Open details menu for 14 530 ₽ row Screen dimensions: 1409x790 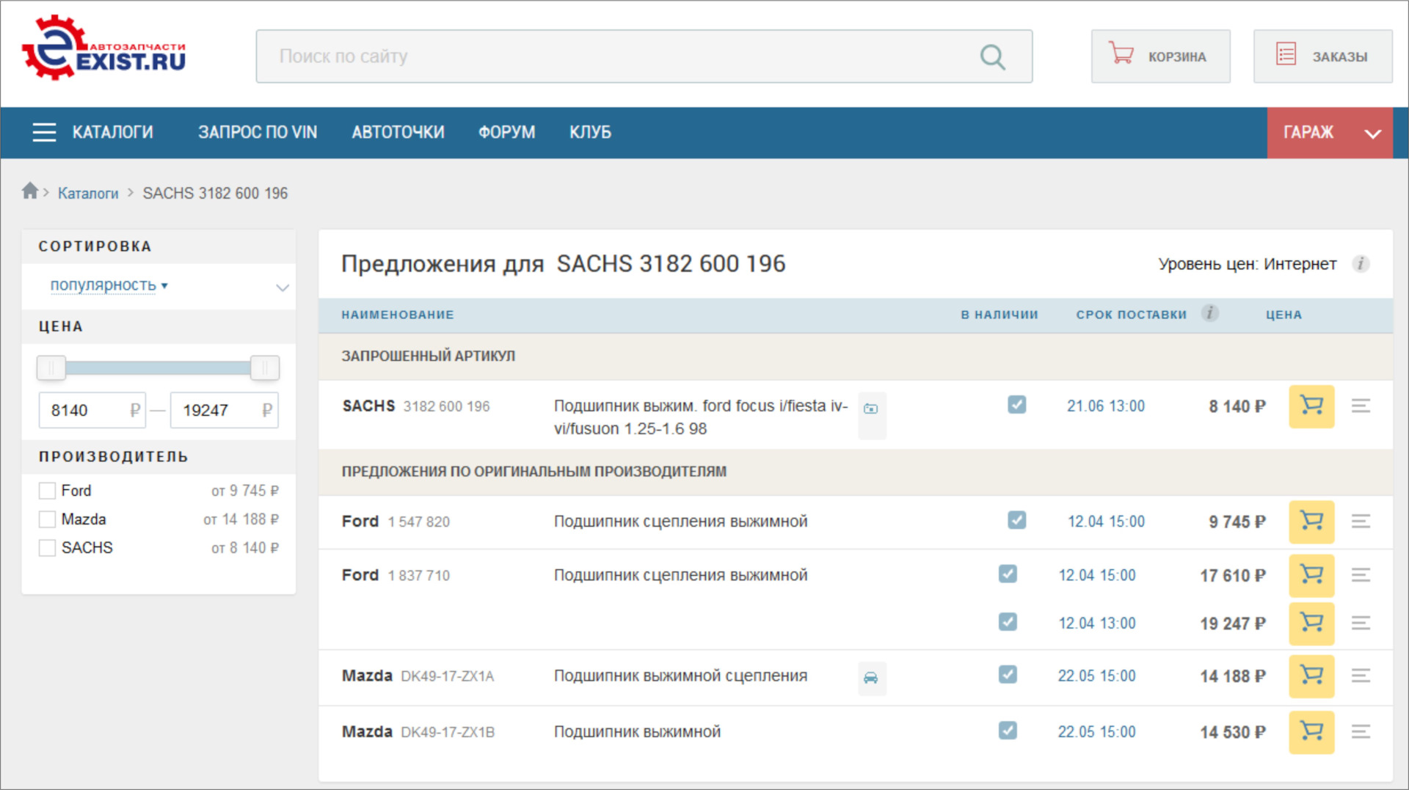(x=1361, y=731)
